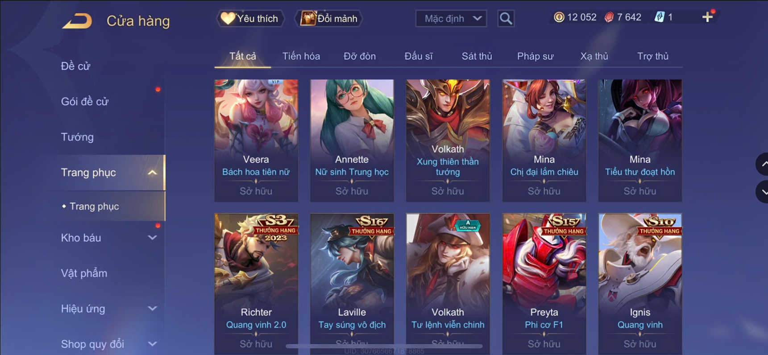
Task: Switch to the Pháp sư tab
Action: [535, 56]
